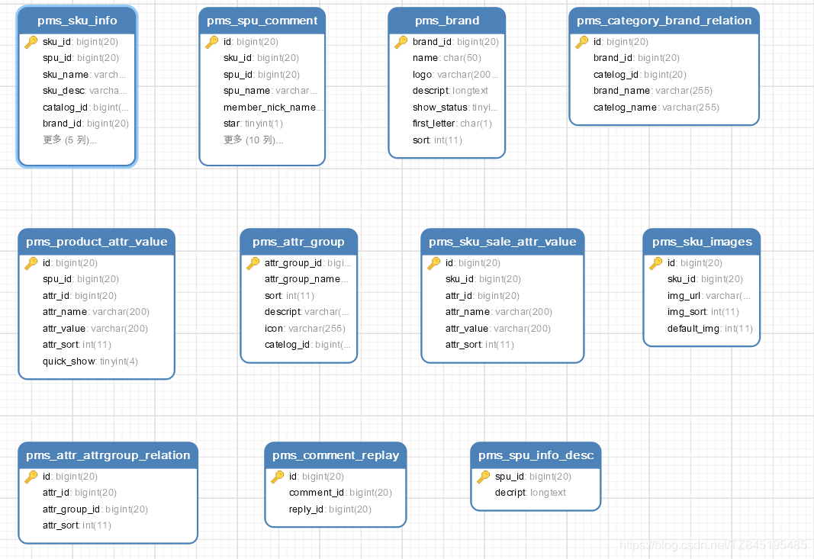Click key icon beside attr_group_id in pms_attr_group

click(x=253, y=262)
